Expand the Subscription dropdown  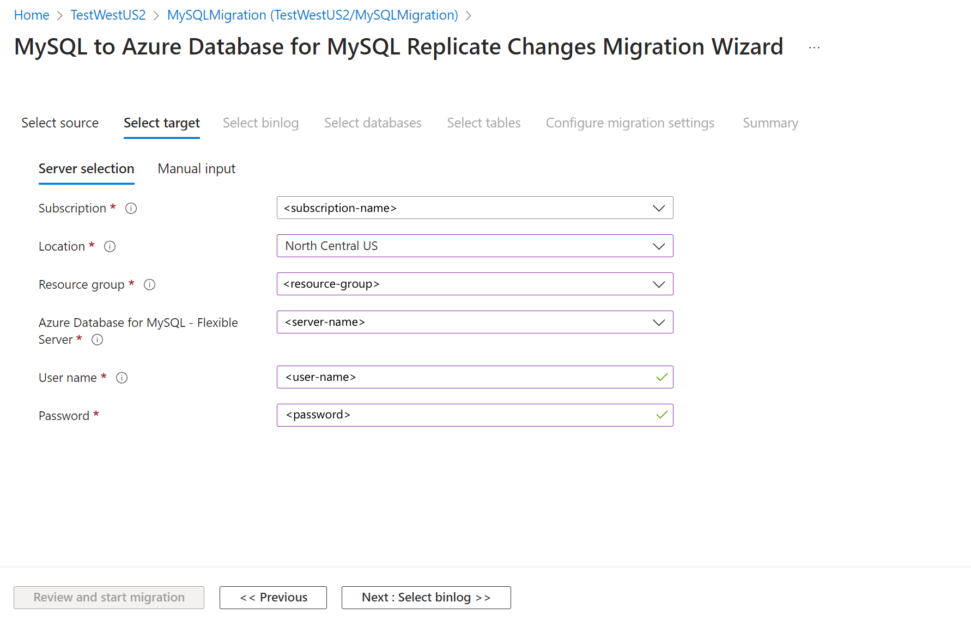(475, 208)
